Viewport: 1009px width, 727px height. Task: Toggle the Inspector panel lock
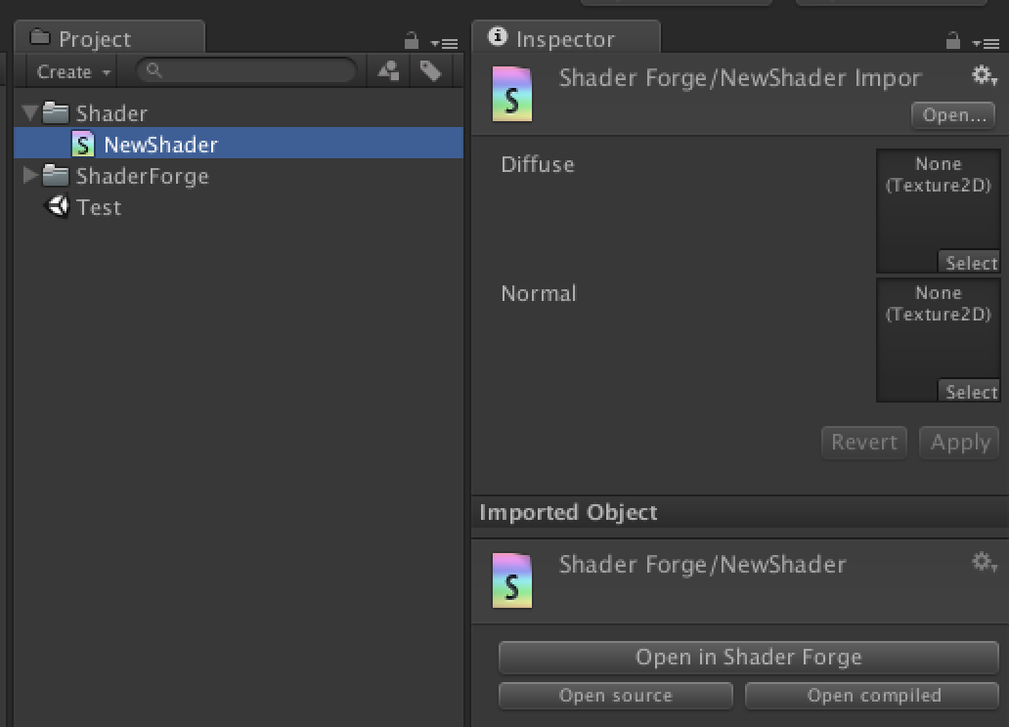(953, 41)
